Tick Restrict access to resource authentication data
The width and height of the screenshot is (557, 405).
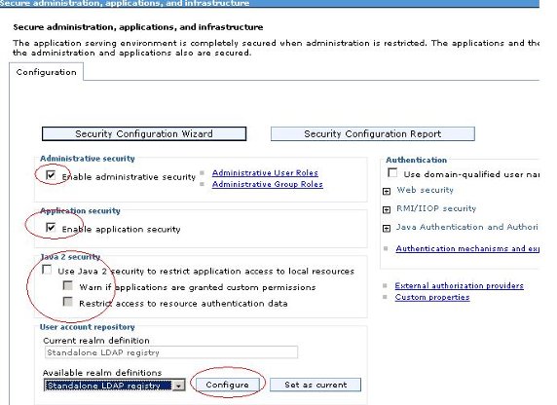67,302
